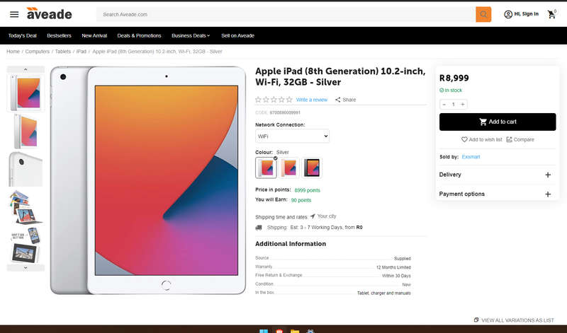Select the Silver colour swatch
This screenshot has height=333, width=567.
tap(266, 168)
